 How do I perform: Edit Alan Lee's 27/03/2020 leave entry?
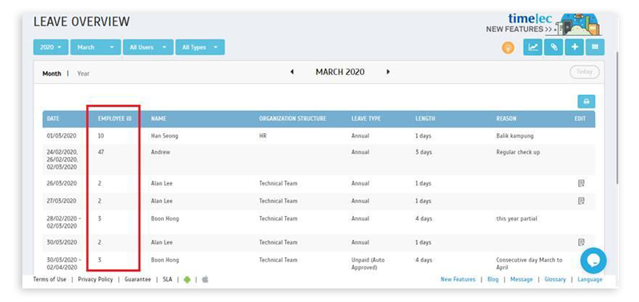[x=581, y=201]
